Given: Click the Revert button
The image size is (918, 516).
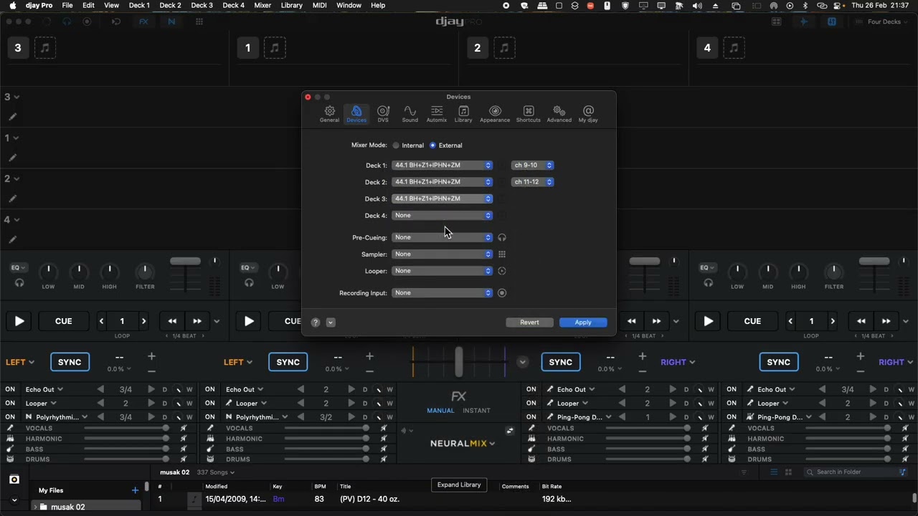Looking at the screenshot, I should point(529,322).
